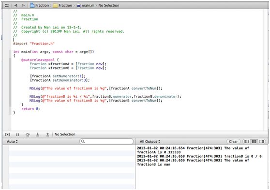Open the related files menu icon

(7, 5)
